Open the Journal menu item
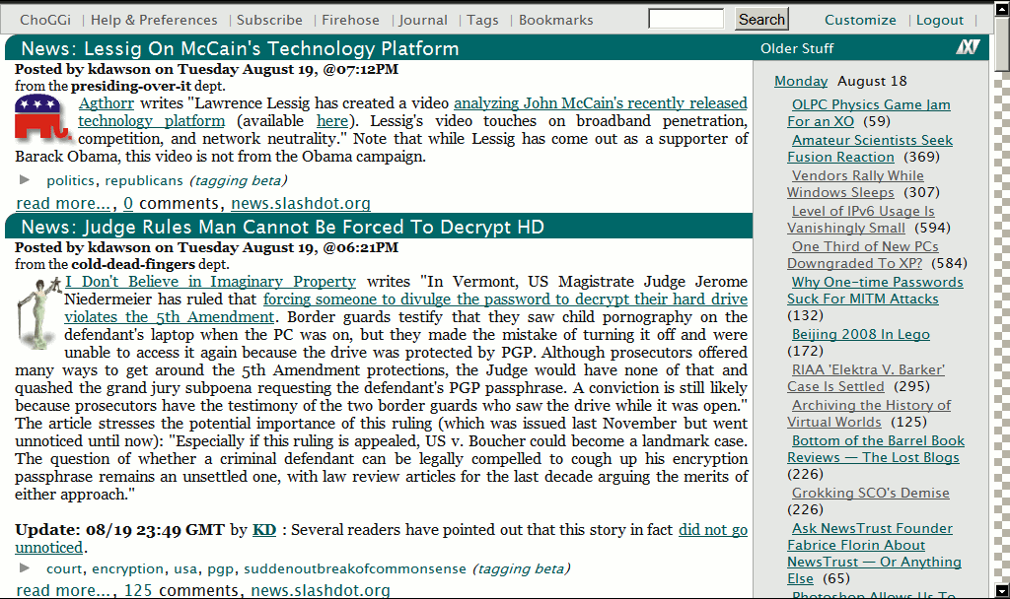The height and width of the screenshot is (599, 1010). [422, 20]
